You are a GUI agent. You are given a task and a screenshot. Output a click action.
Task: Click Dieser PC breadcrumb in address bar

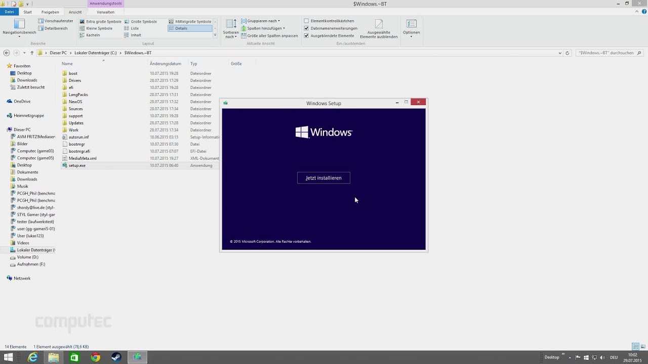pyautogui.click(x=58, y=53)
